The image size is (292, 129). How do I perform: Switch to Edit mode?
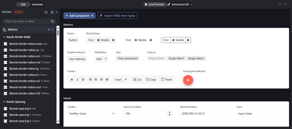pos(23,4)
